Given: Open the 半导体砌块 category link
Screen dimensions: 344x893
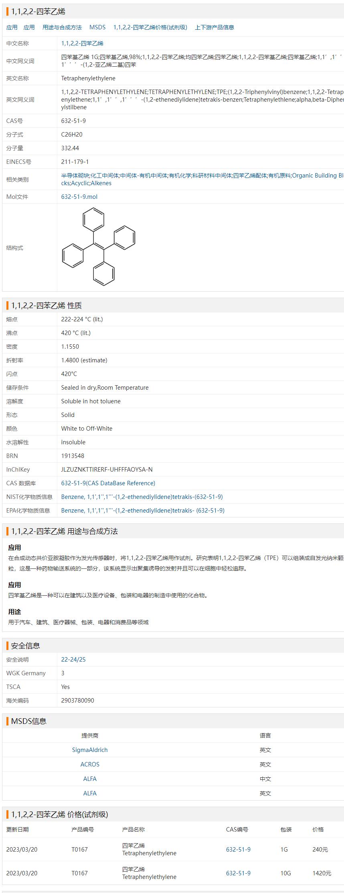Looking at the screenshot, I should click(75, 176).
